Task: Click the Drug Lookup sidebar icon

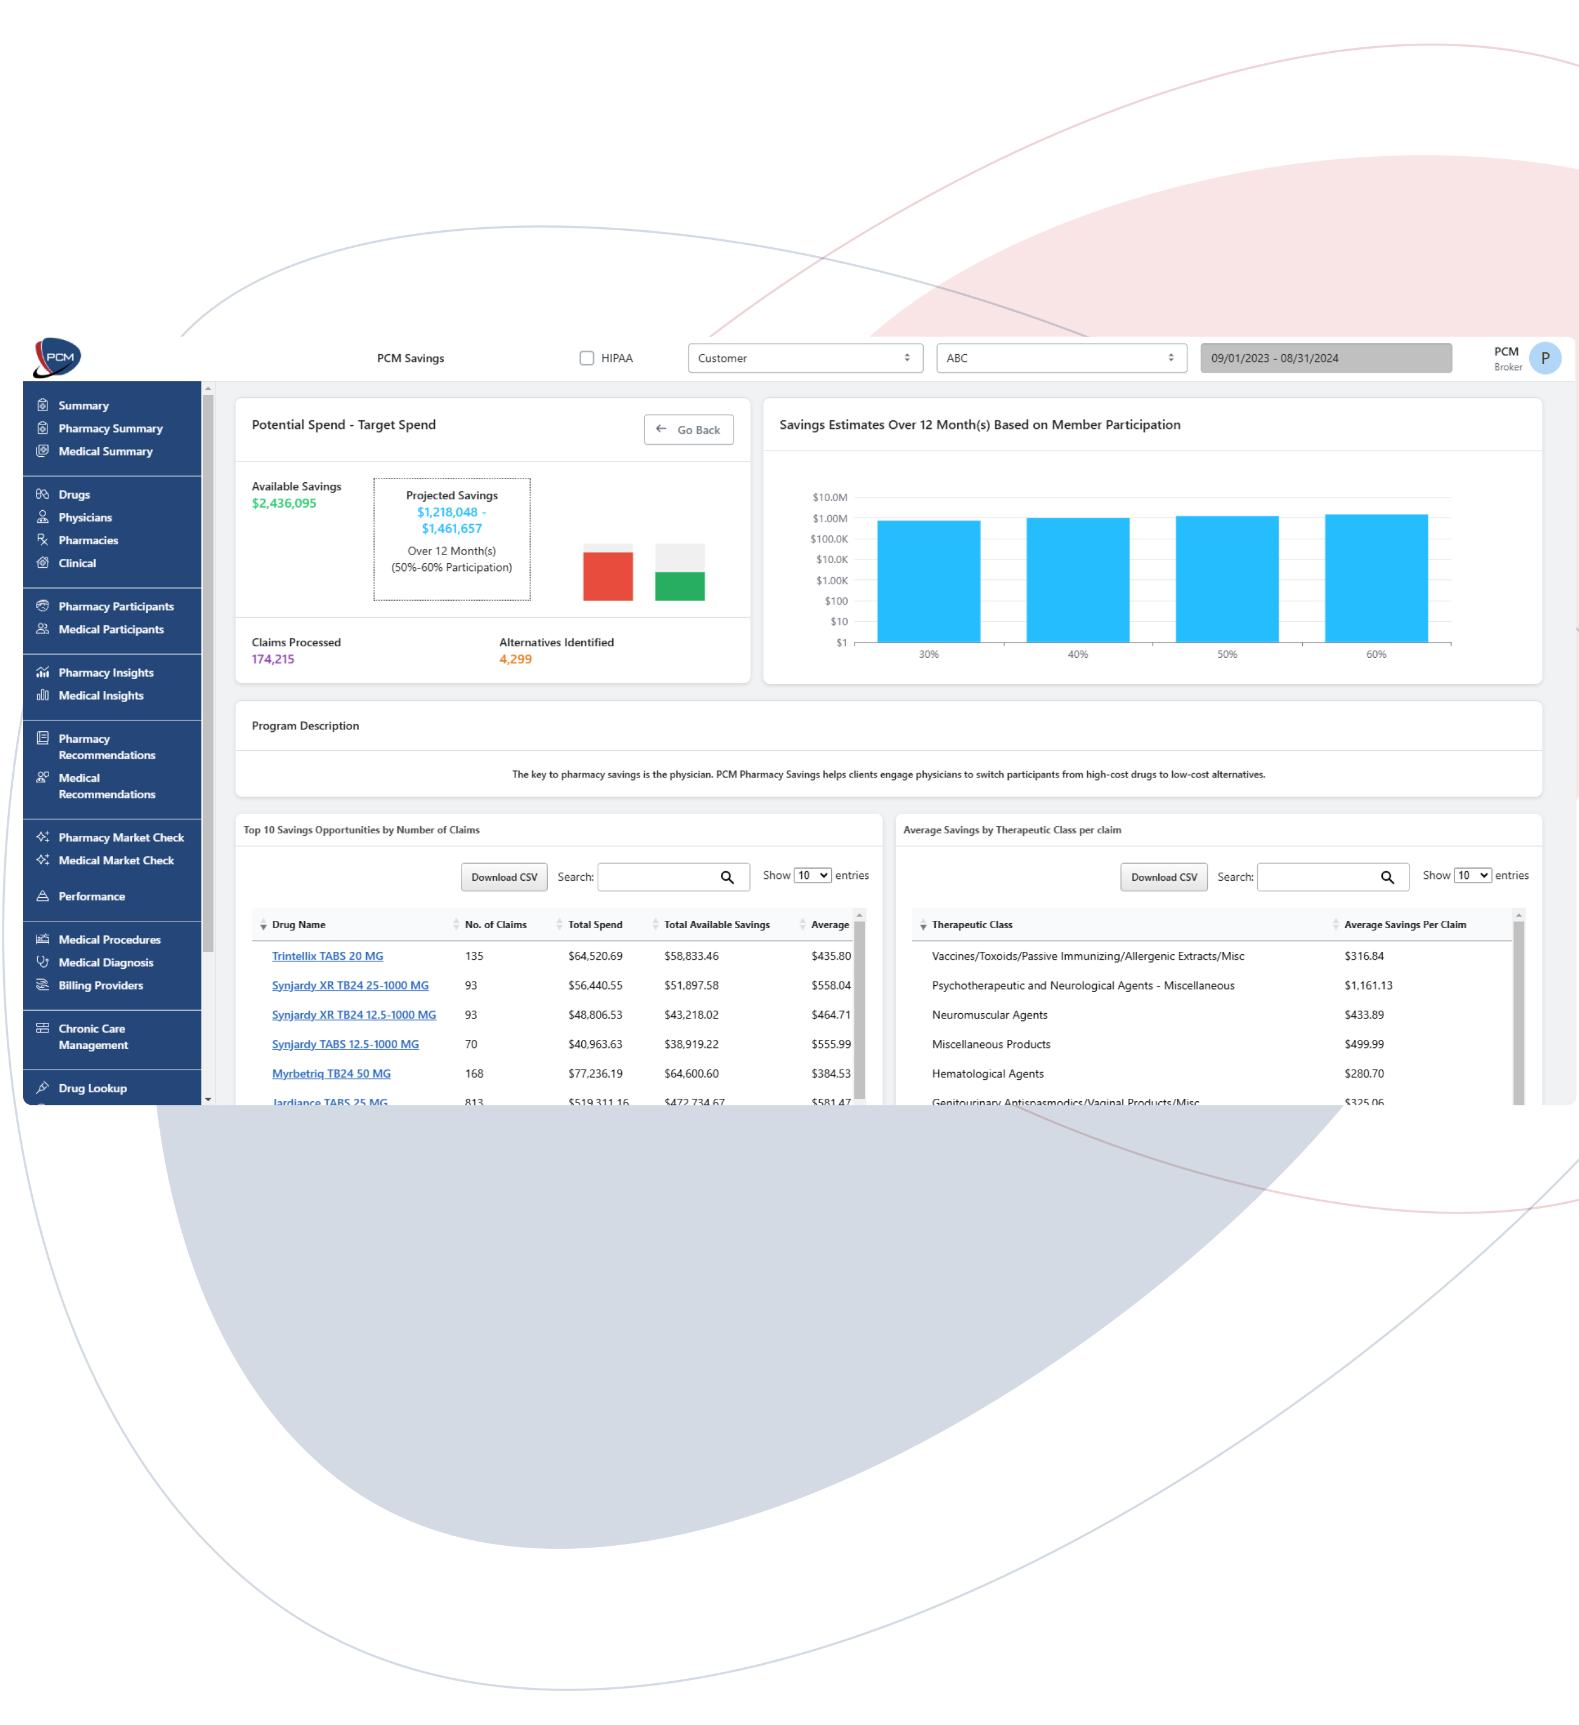Action: (x=42, y=1088)
